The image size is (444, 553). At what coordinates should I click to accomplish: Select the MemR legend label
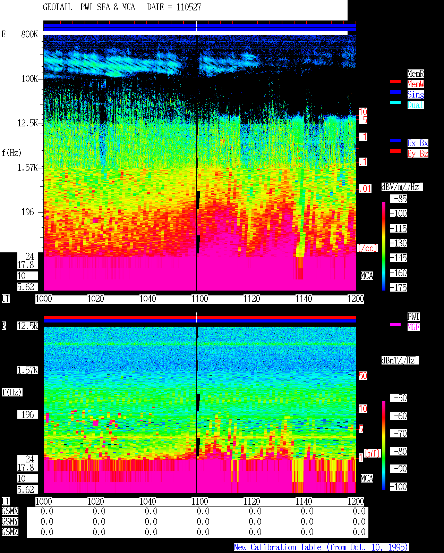pos(416,74)
